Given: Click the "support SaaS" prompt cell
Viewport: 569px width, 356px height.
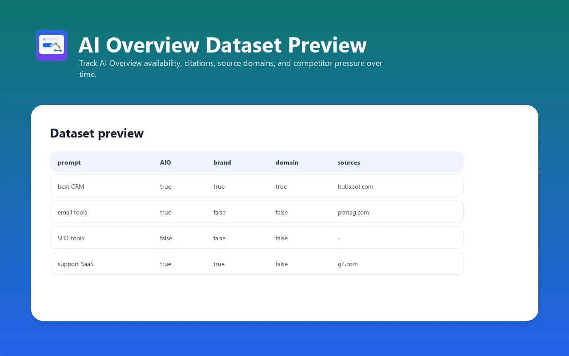Looking at the screenshot, I should (x=76, y=264).
